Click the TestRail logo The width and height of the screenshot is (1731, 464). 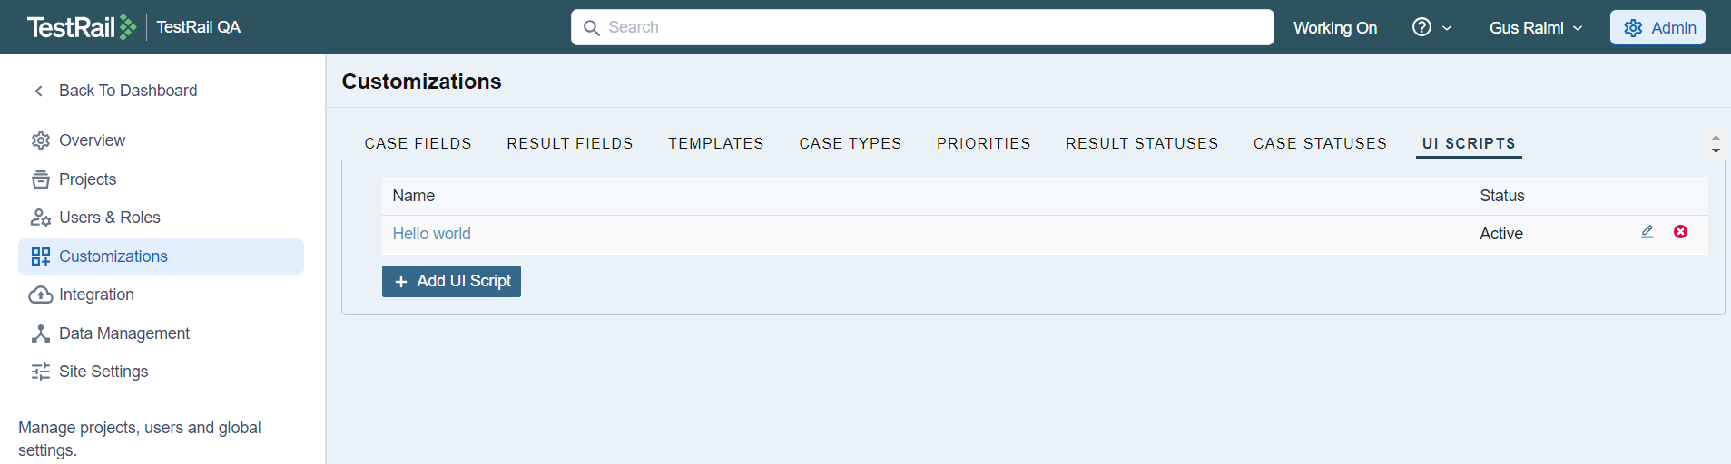coord(81,27)
